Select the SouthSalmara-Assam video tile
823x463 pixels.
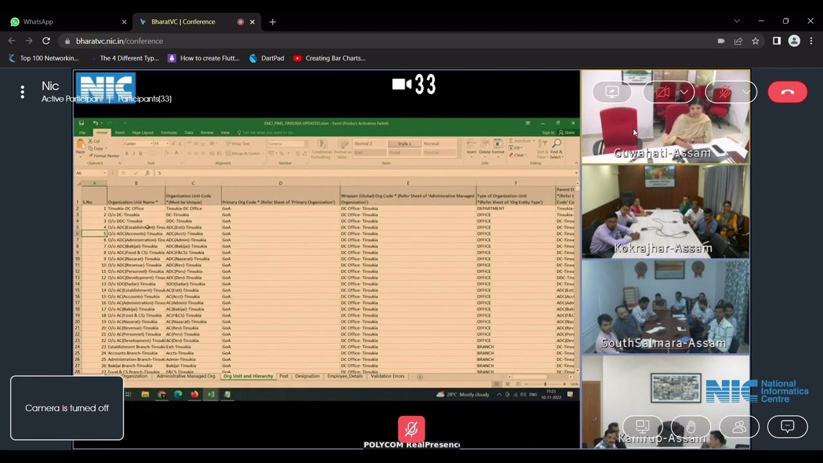tap(665, 306)
